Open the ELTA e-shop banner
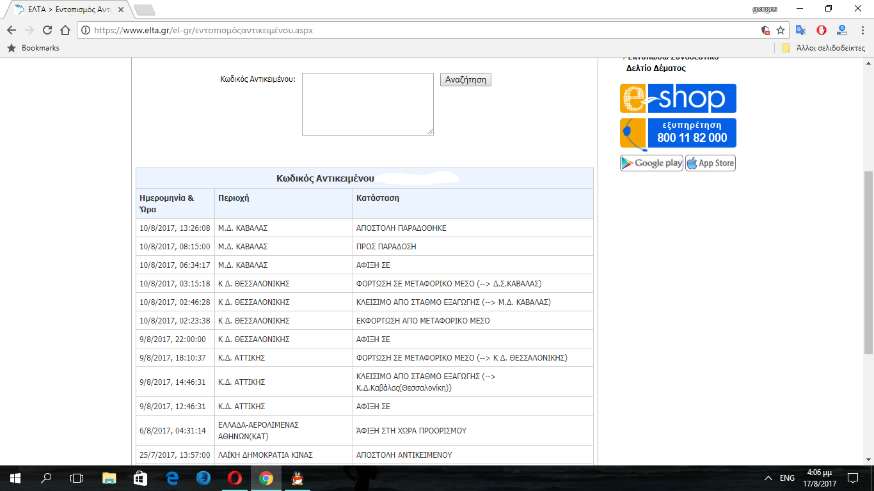The height and width of the screenshot is (491, 874). (x=678, y=98)
